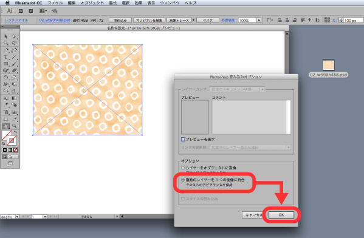Expand 画像トレース preset arrow
Viewport: 364px width, 238px height.
[193, 20]
